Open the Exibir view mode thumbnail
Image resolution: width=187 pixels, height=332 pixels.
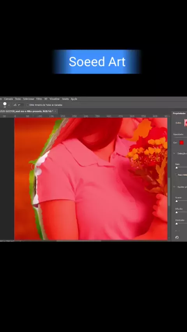pyautogui.click(x=185, y=123)
